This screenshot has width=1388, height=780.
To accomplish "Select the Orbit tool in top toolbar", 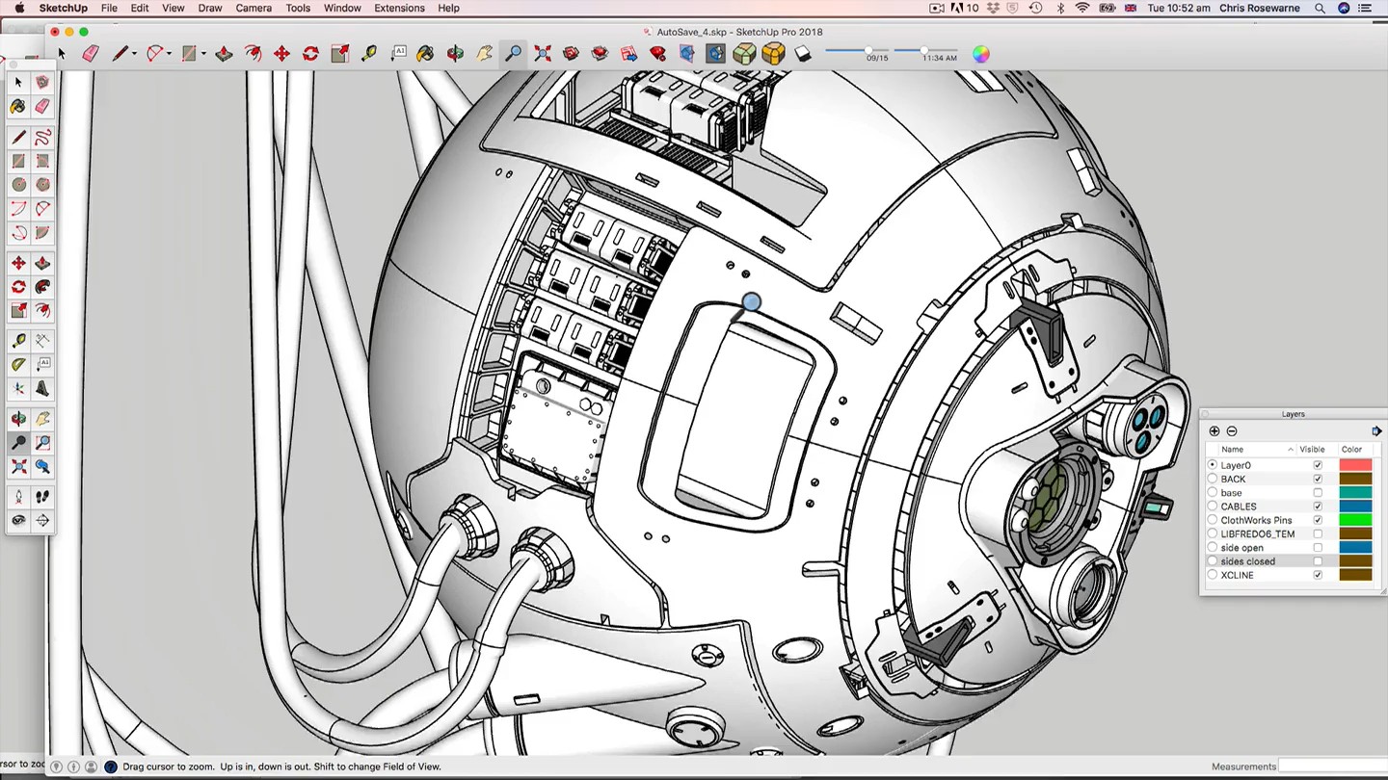I will 455,54.
